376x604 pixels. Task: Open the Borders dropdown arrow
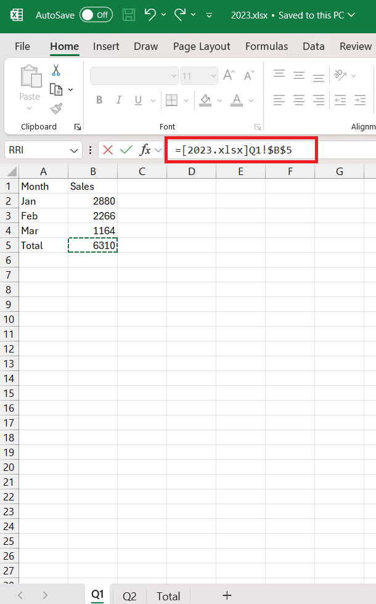point(186,100)
